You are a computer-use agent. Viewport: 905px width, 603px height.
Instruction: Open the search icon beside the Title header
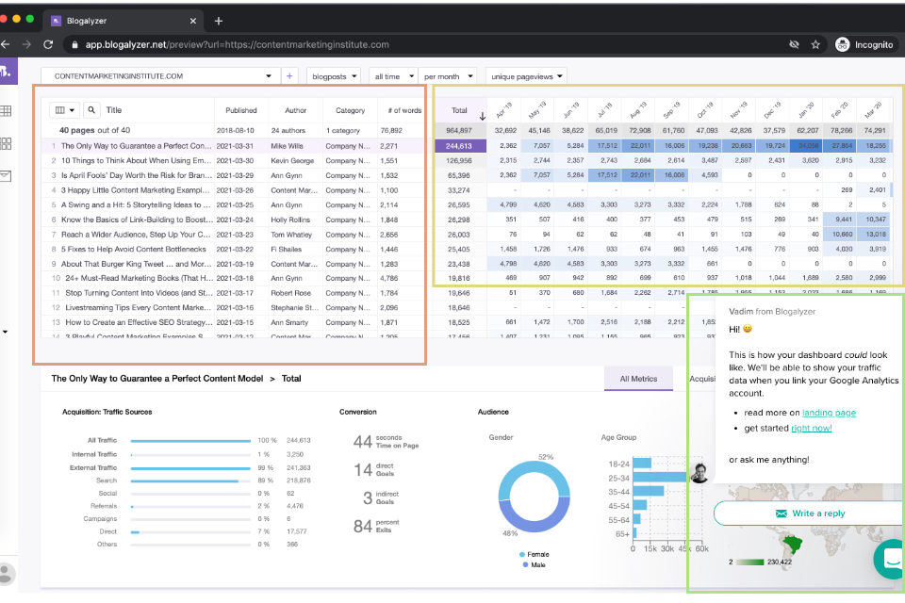click(91, 109)
